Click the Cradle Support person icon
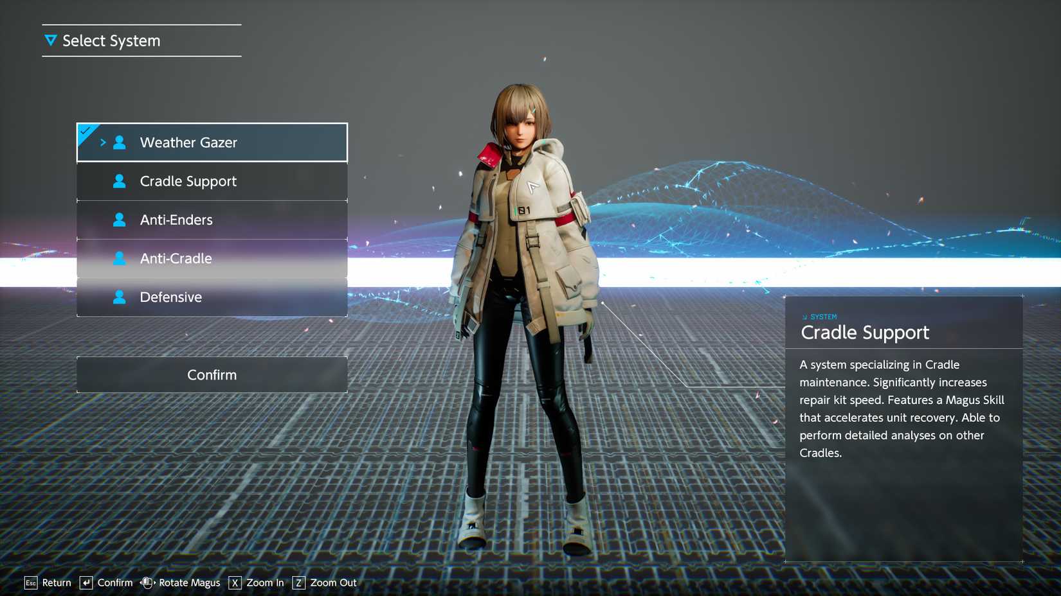This screenshot has width=1061, height=596. coord(120,181)
